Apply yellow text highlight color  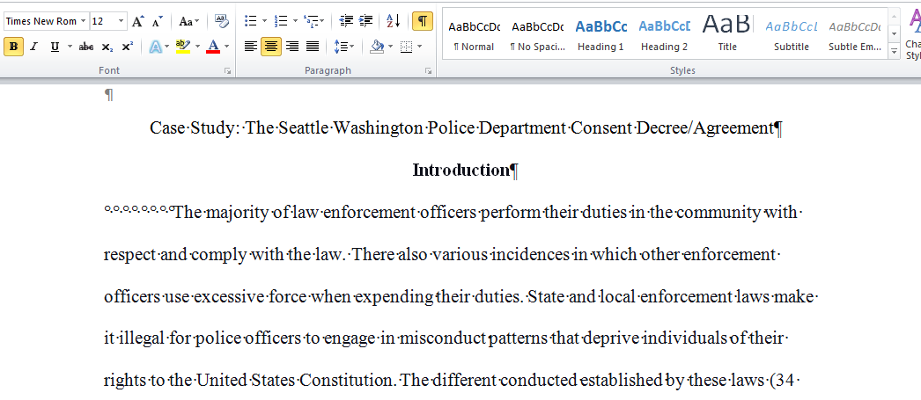(x=182, y=47)
